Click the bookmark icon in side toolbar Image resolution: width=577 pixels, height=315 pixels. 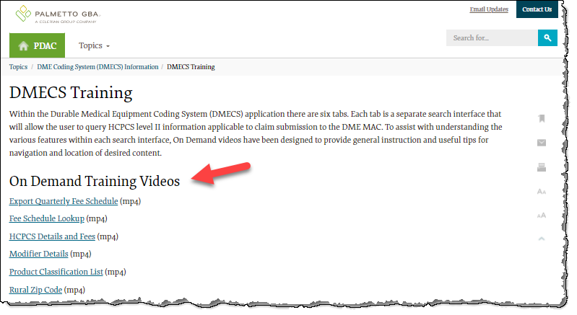click(542, 118)
